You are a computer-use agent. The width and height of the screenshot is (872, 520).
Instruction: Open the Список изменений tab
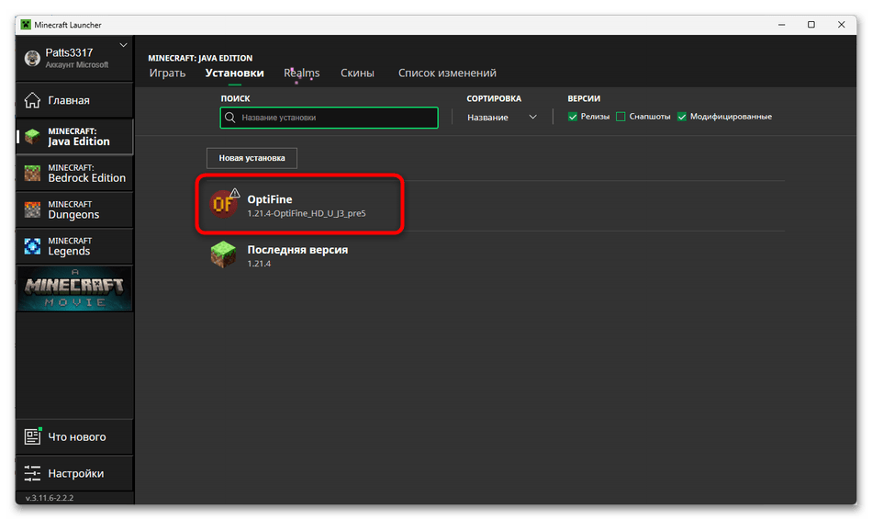tap(447, 73)
